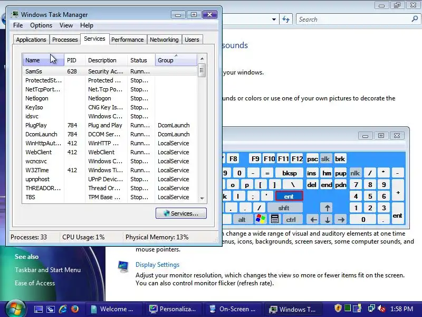
Task: Sort services by Description column header
Action: [107, 60]
